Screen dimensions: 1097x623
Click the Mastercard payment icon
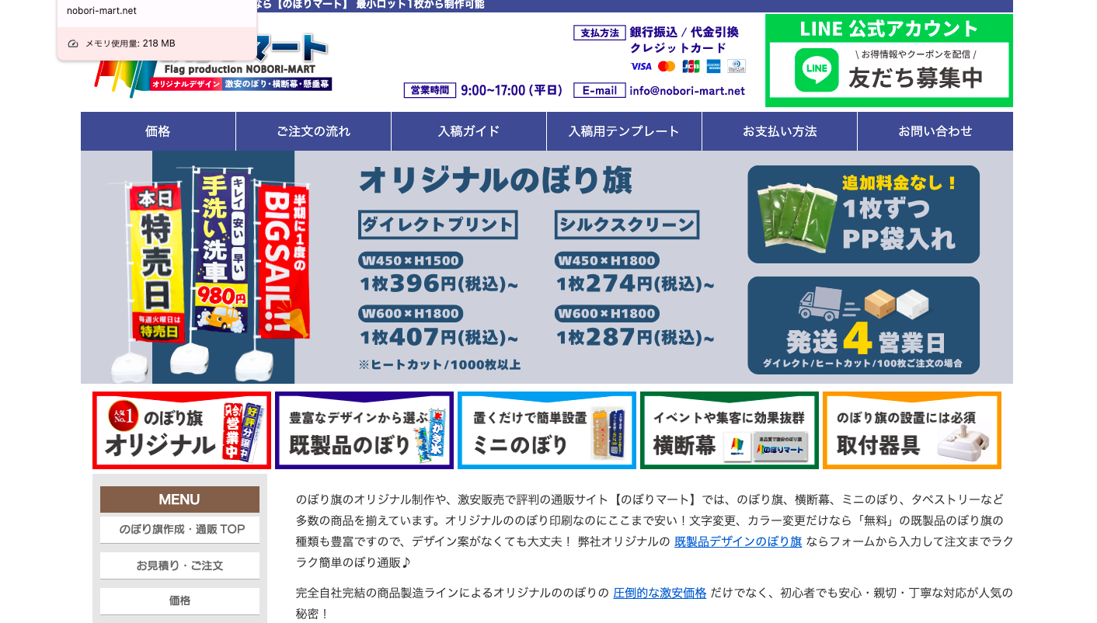667,66
